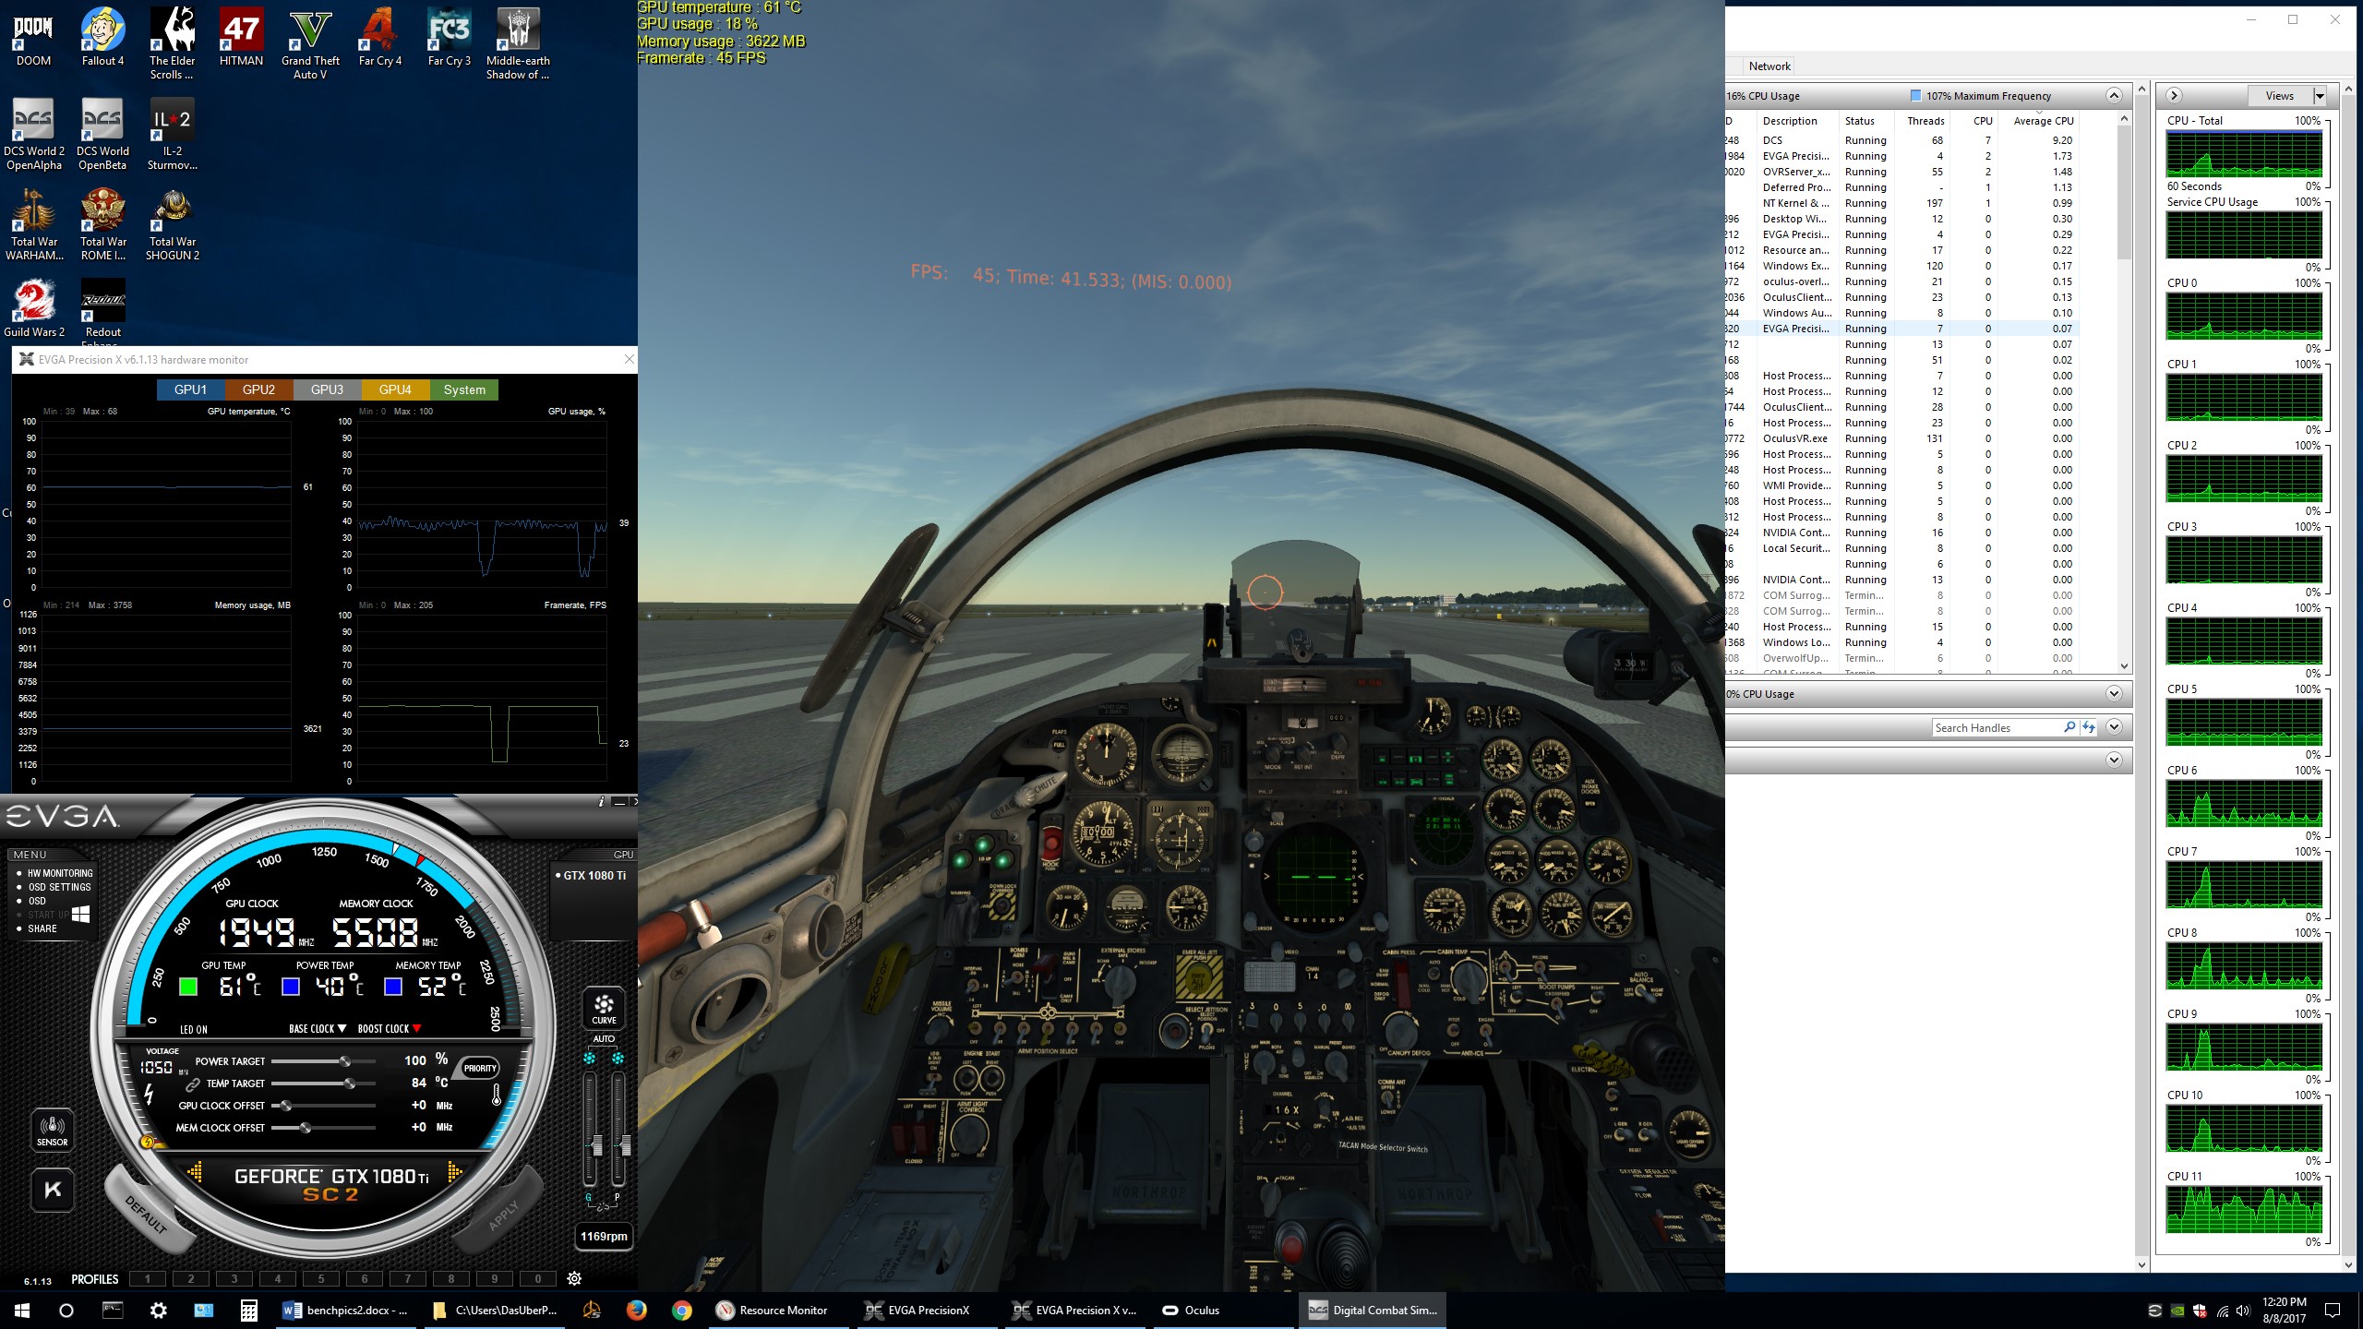Check the 107% Maximum Frequency legend box

[1915, 96]
